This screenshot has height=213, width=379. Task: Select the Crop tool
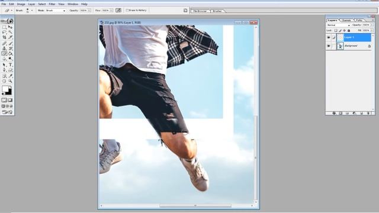(x=4, y=37)
